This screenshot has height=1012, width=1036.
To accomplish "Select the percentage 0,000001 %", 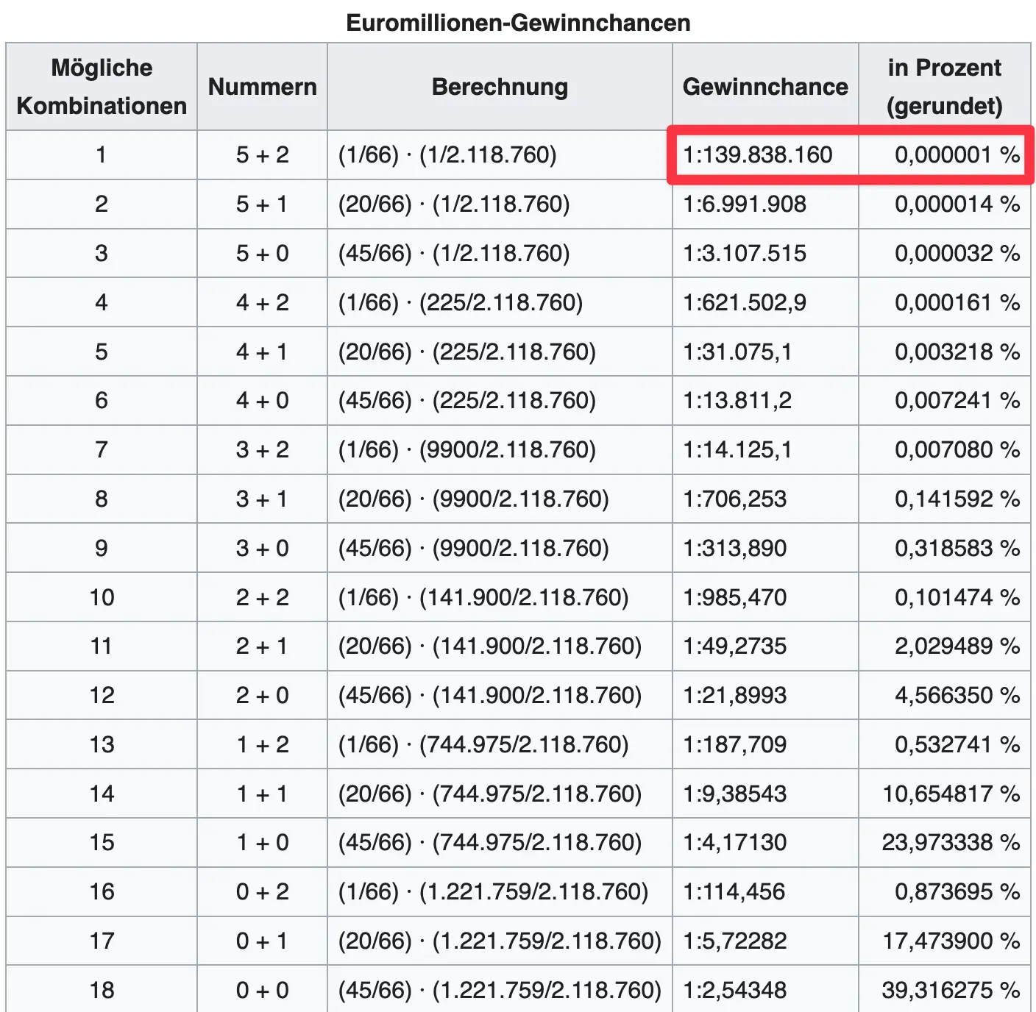I will pos(957,155).
